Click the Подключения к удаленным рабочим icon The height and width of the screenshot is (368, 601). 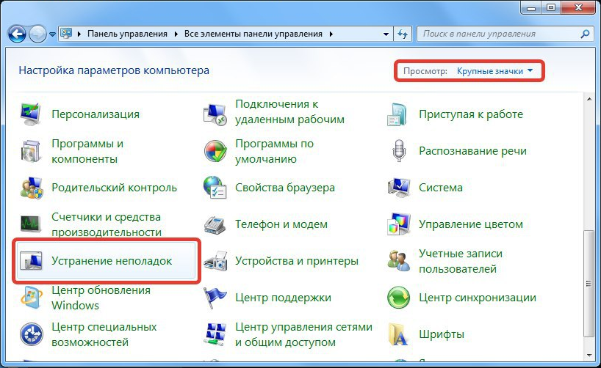pos(215,114)
